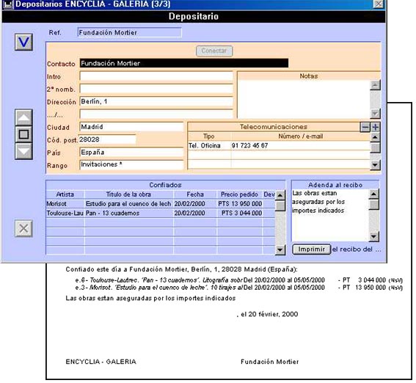Click the Ciudad field showing Madrid
416x383 pixels.
[131, 127]
